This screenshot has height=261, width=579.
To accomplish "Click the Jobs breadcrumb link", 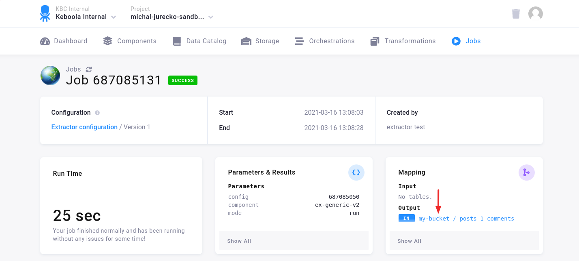I will coord(73,69).
